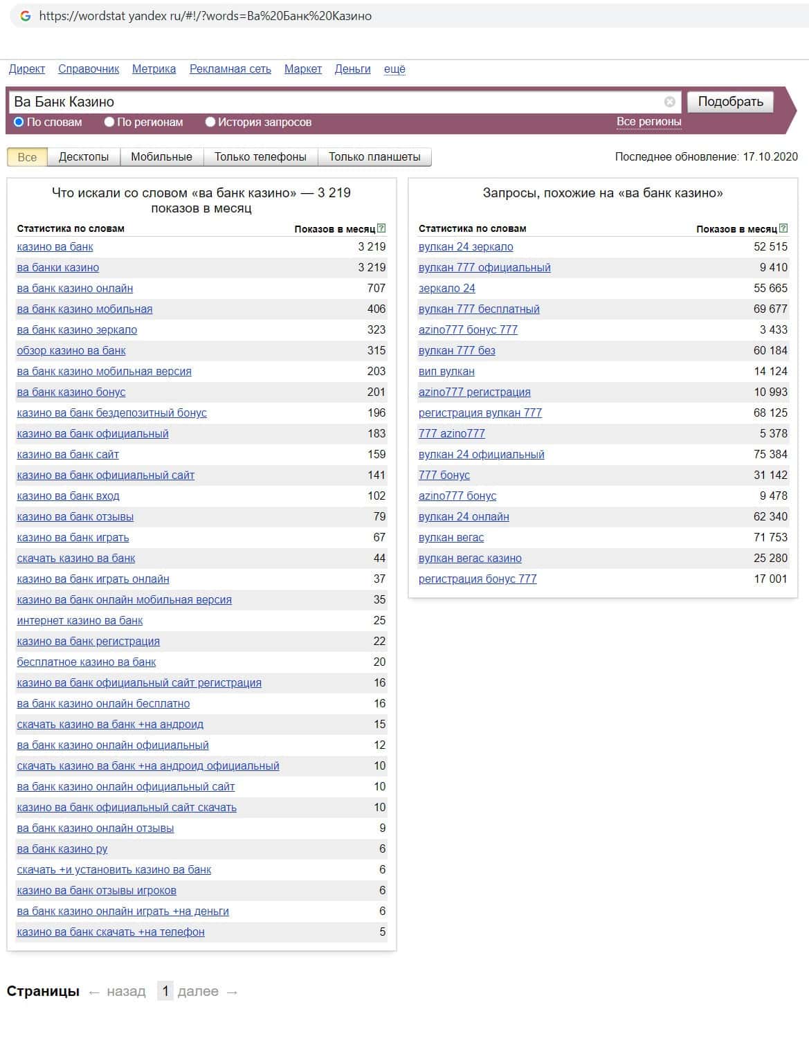Image resolution: width=809 pixels, height=1043 pixels.
Task: Click the 'Последнее обновление: 17.10.2020' text
Action: tap(706, 157)
